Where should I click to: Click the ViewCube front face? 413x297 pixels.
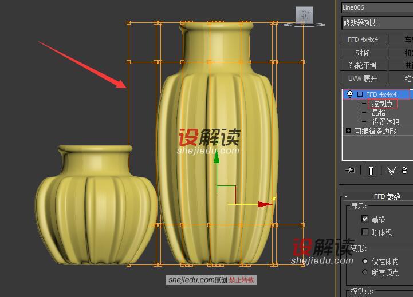[305, 15]
